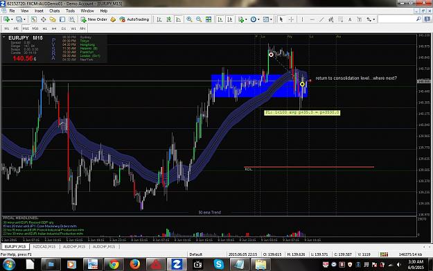
Task: Switch chart to D1 timeframe
Action: [x=64, y=28]
